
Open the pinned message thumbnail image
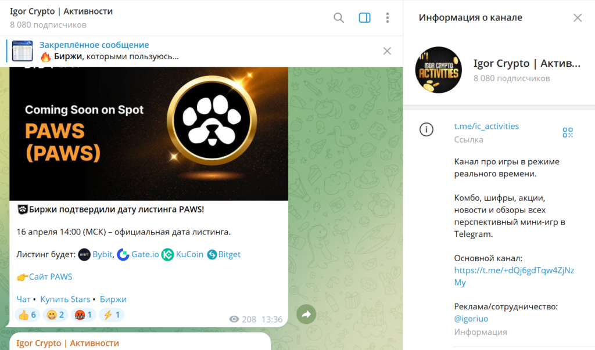pos(23,51)
